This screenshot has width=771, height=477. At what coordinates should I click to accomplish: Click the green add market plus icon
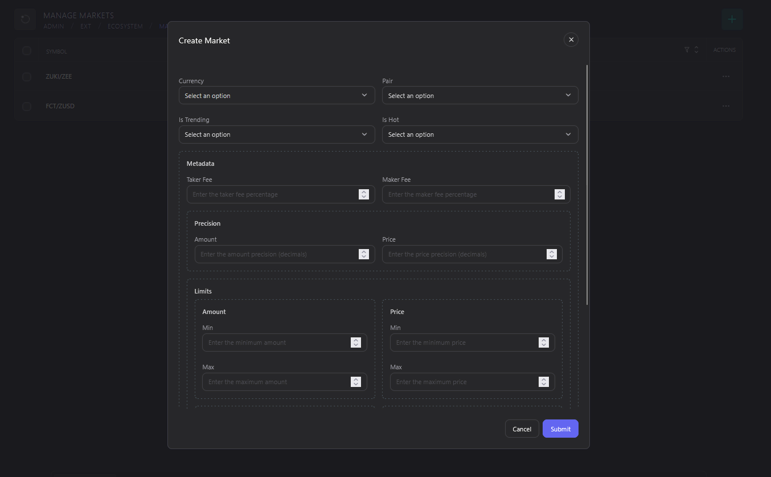(732, 19)
